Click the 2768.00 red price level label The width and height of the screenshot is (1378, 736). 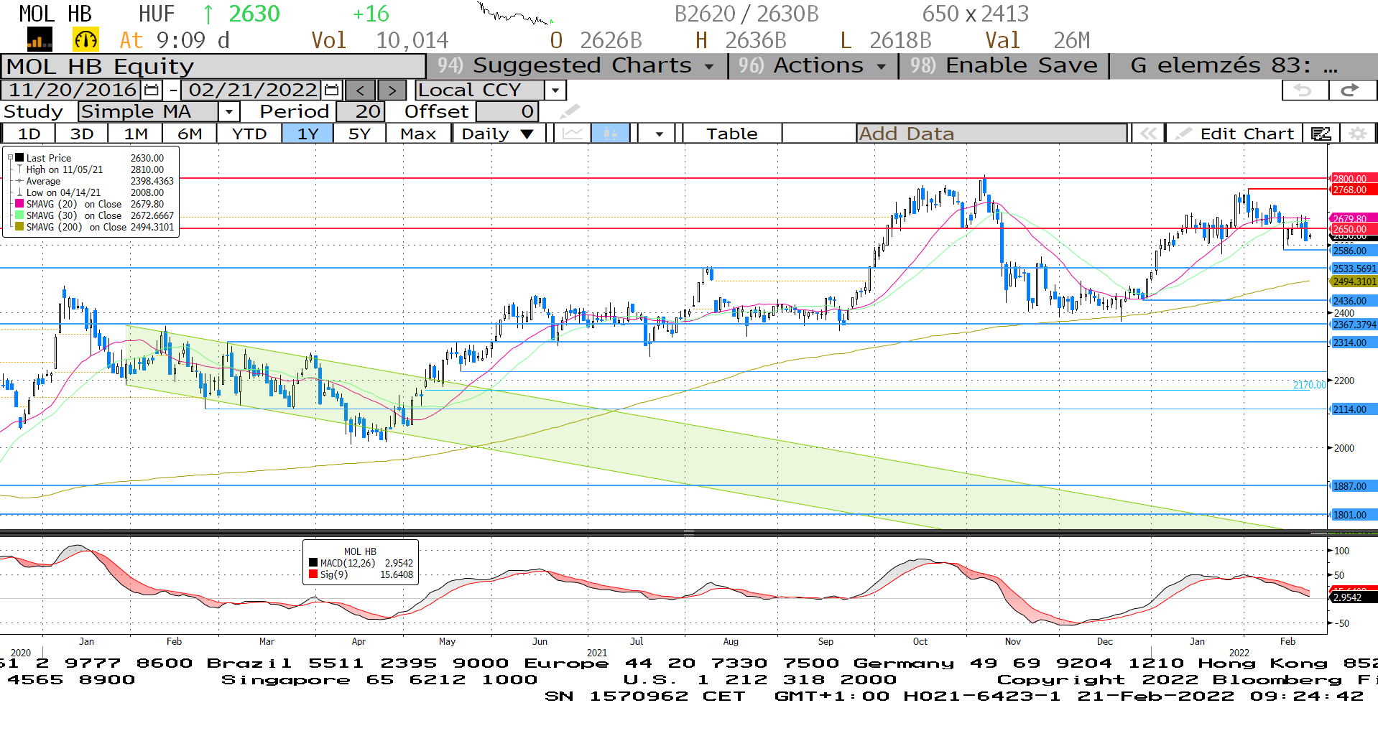[1353, 190]
